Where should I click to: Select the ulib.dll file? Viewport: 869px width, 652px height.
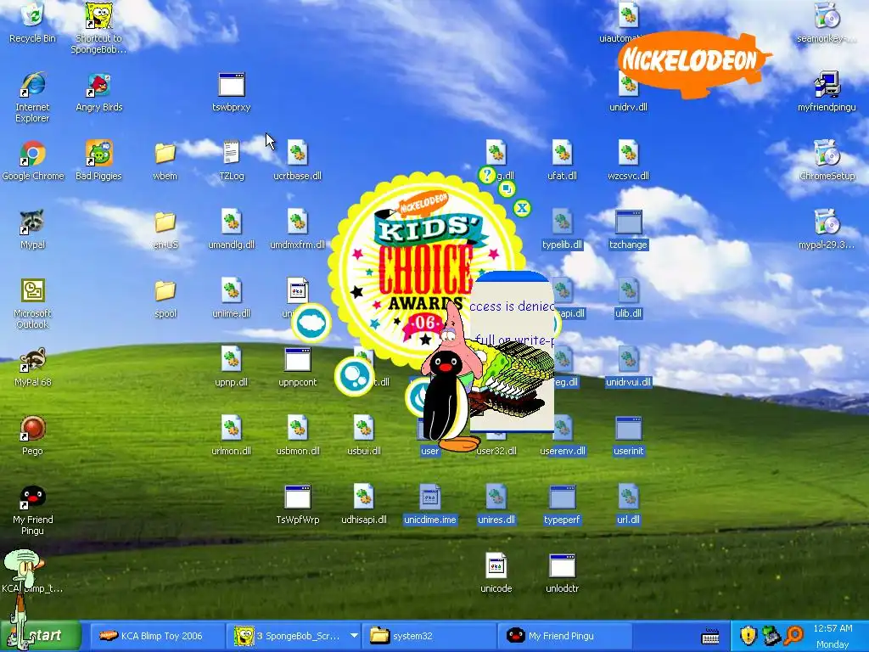click(629, 298)
